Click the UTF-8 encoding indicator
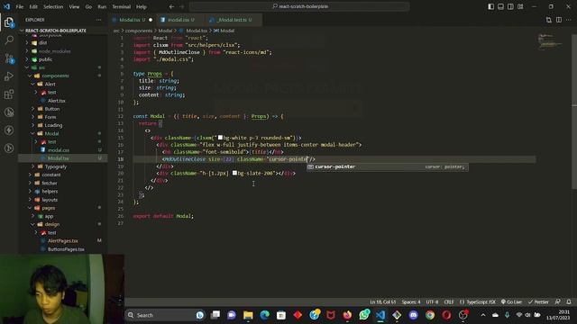The width and height of the screenshot is (577, 324). coord(432,302)
